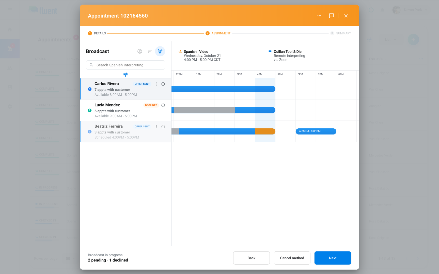Select the Lucia Mendez interpreter name
This screenshot has height=274, width=439.
click(x=107, y=105)
